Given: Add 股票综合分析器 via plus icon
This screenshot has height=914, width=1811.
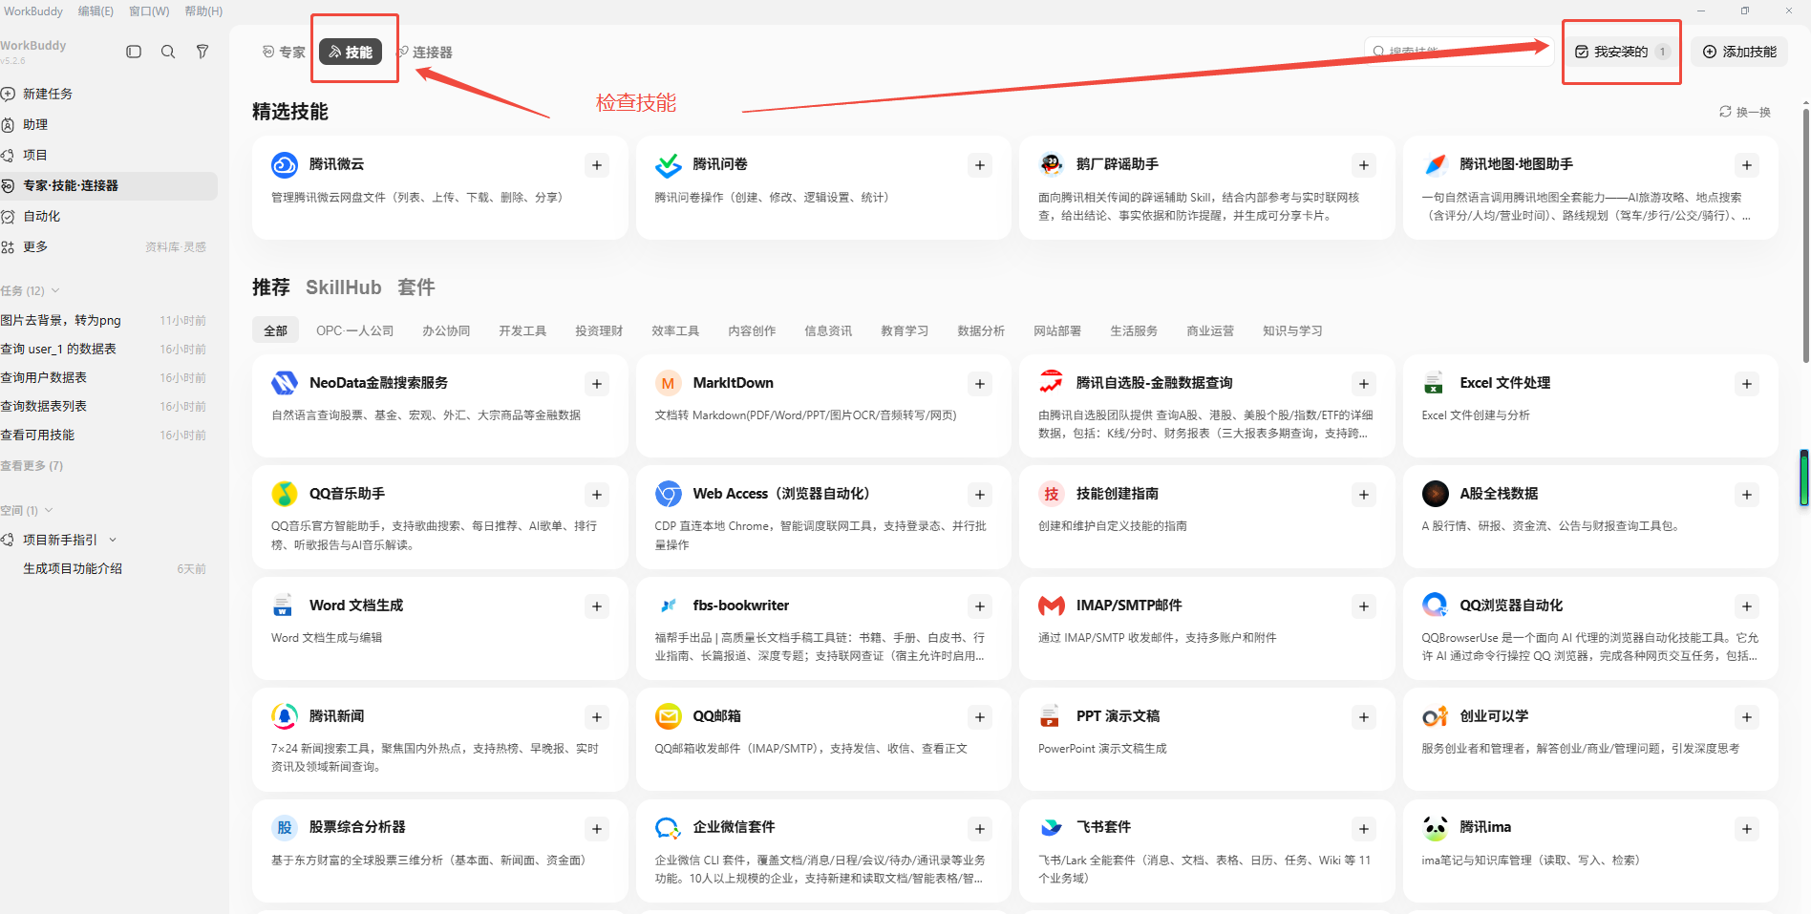Looking at the screenshot, I should (x=597, y=829).
